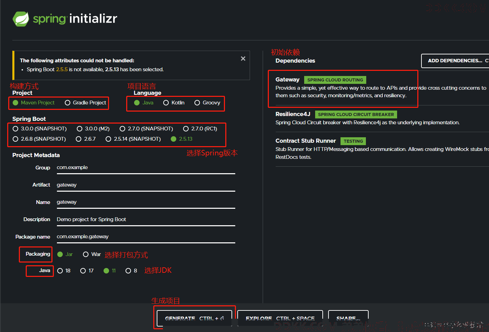
Task: Select Spring Boot 2.6.8 (SNAPSHOT)
Action: [39, 139]
